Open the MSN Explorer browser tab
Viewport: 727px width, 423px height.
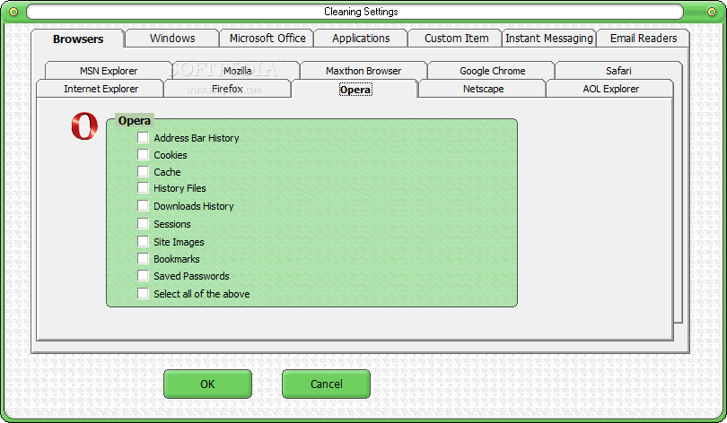109,71
